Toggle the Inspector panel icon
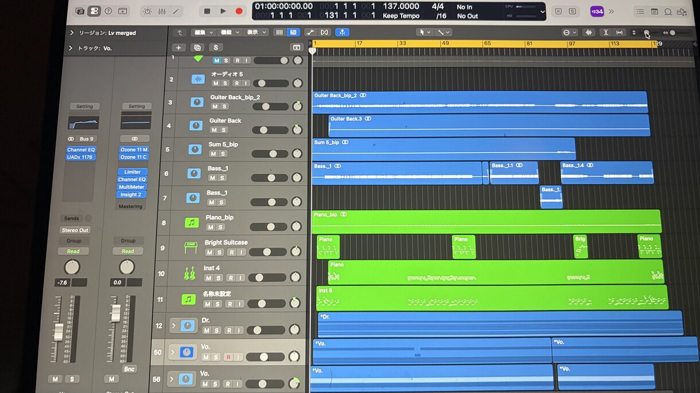 pos(94,11)
